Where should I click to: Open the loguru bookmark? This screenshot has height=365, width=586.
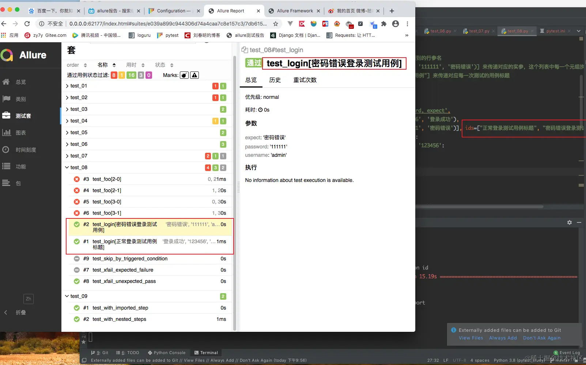click(140, 35)
